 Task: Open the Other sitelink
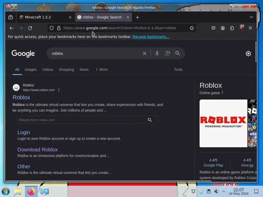pos(24,166)
